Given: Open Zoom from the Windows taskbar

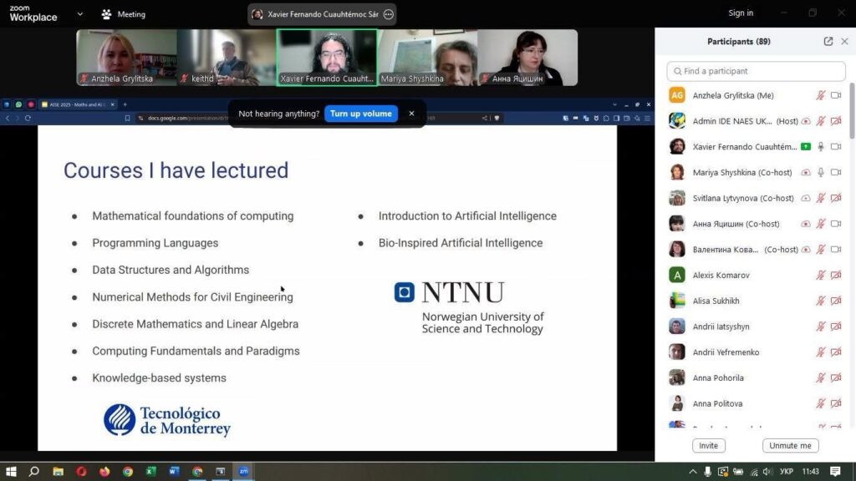Looking at the screenshot, I should click(x=243, y=472).
